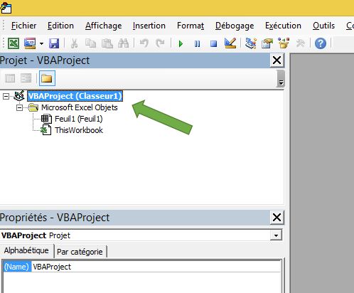This screenshot has width=354, height=293.
Task: Toggle Folders view in Project panel
Action: pos(47,78)
